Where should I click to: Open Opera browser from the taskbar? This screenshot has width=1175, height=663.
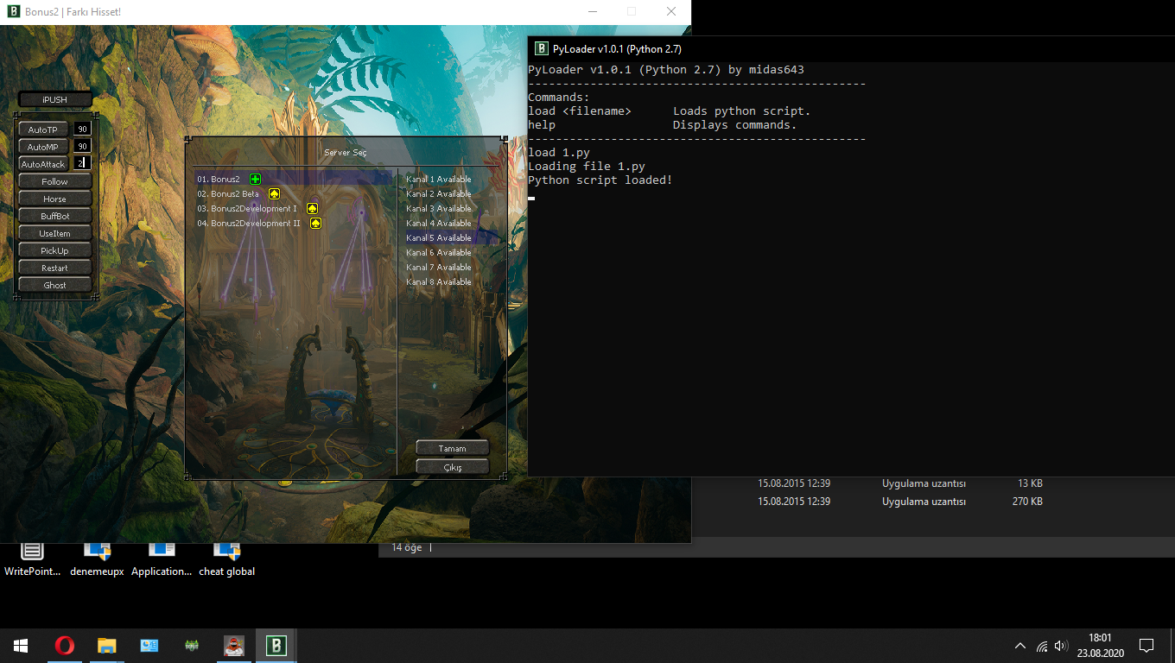click(x=64, y=646)
